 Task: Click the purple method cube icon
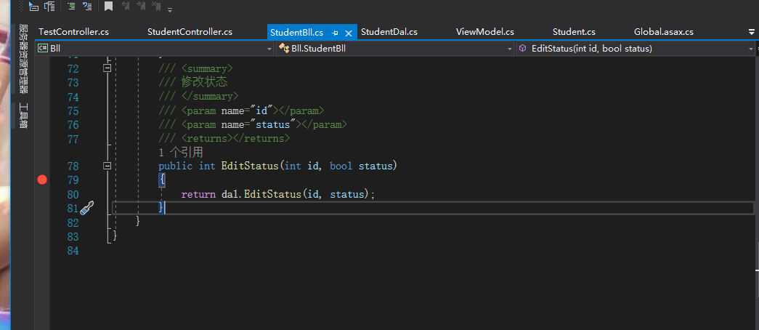point(523,49)
